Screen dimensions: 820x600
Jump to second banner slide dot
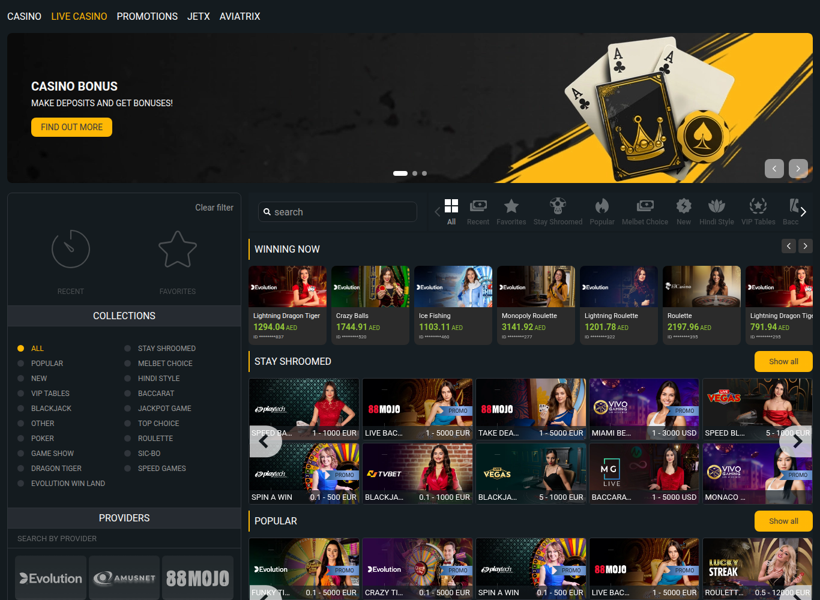[415, 173]
